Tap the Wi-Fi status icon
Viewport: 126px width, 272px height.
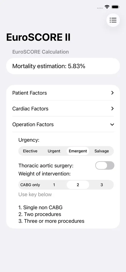[107, 7]
